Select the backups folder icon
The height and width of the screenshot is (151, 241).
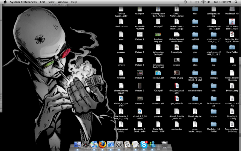click(x=213, y=73)
